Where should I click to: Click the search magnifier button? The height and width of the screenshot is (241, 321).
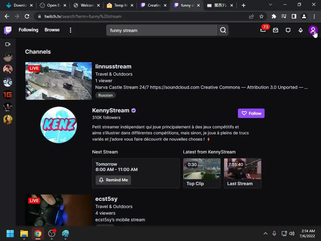(223, 30)
